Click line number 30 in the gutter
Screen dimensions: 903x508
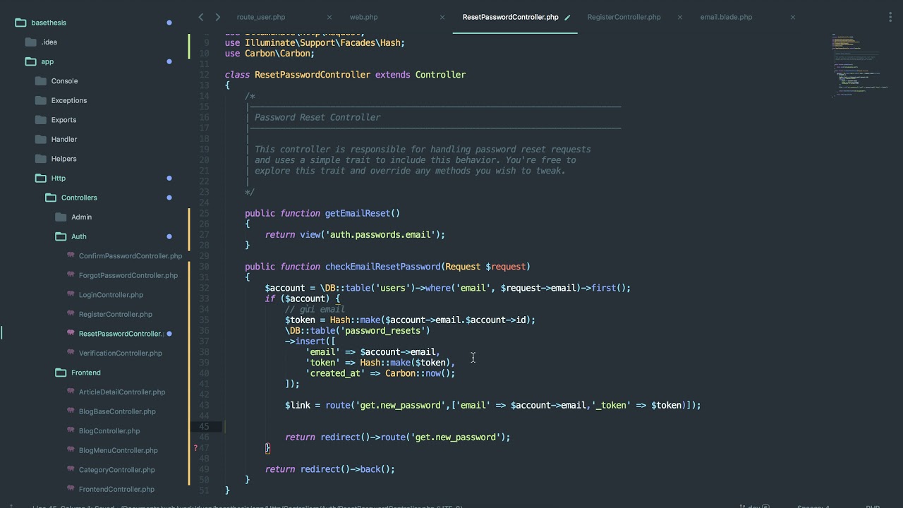click(x=204, y=267)
